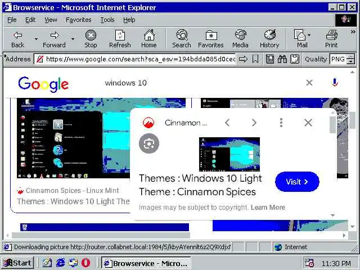
Task: Click the Quality selector spinner arrows
Action: (350, 59)
